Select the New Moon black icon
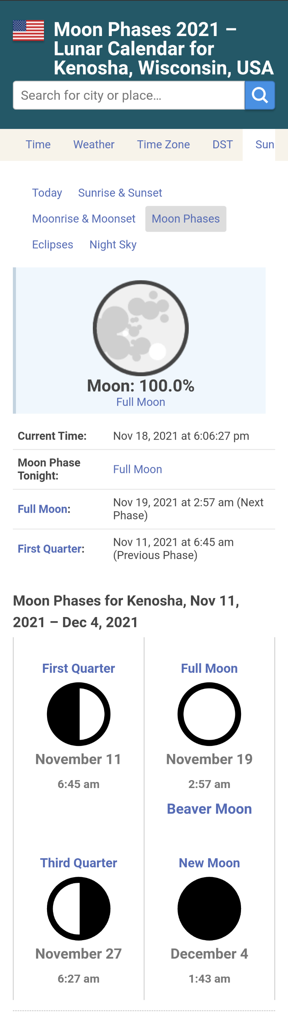 (x=209, y=909)
